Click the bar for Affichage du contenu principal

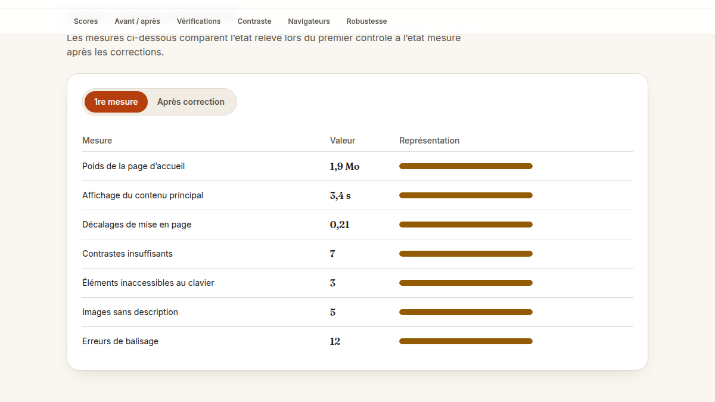(466, 195)
